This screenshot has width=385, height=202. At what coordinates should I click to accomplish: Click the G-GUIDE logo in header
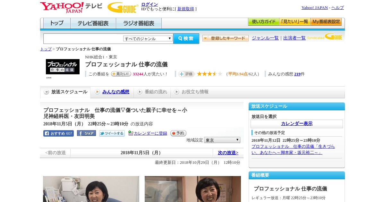point(123,7)
